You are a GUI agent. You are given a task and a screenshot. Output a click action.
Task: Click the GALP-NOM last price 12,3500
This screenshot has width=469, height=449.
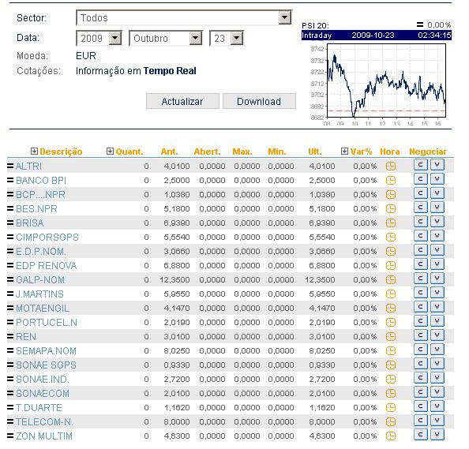pos(320,280)
